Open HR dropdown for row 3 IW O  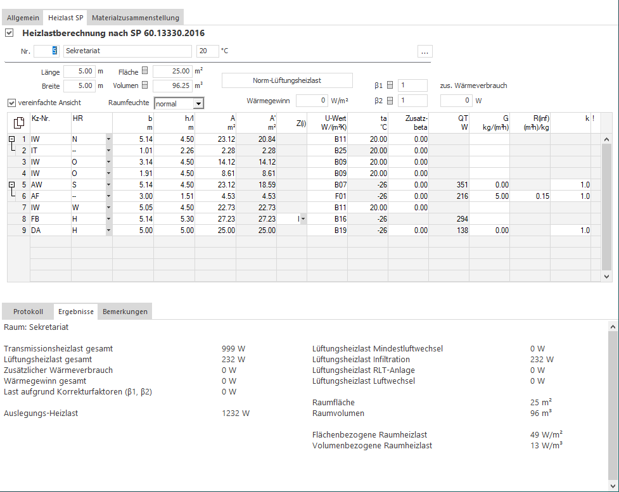point(108,162)
